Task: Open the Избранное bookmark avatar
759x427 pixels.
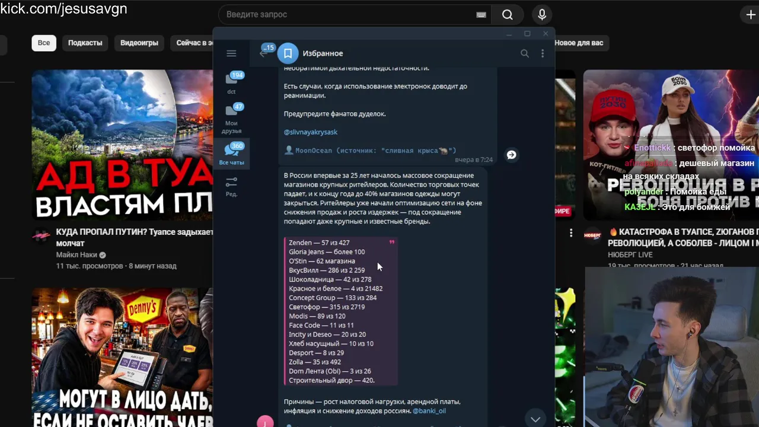Action: click(x=288, y=53)
